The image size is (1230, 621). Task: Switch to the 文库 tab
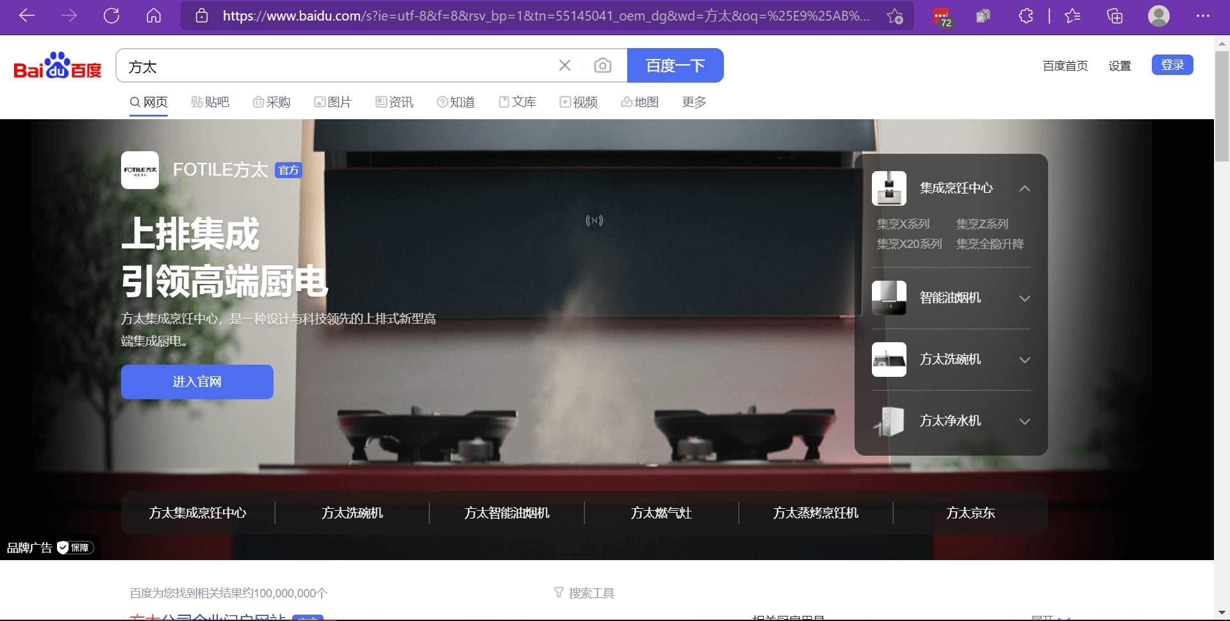(x=518, y=102)
